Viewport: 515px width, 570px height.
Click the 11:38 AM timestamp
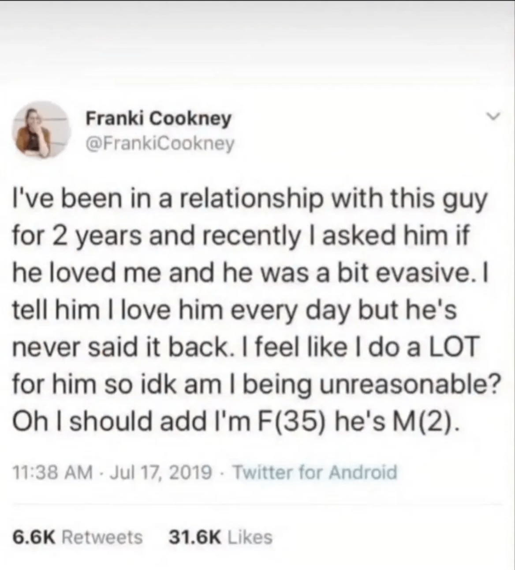pos(52,472)
